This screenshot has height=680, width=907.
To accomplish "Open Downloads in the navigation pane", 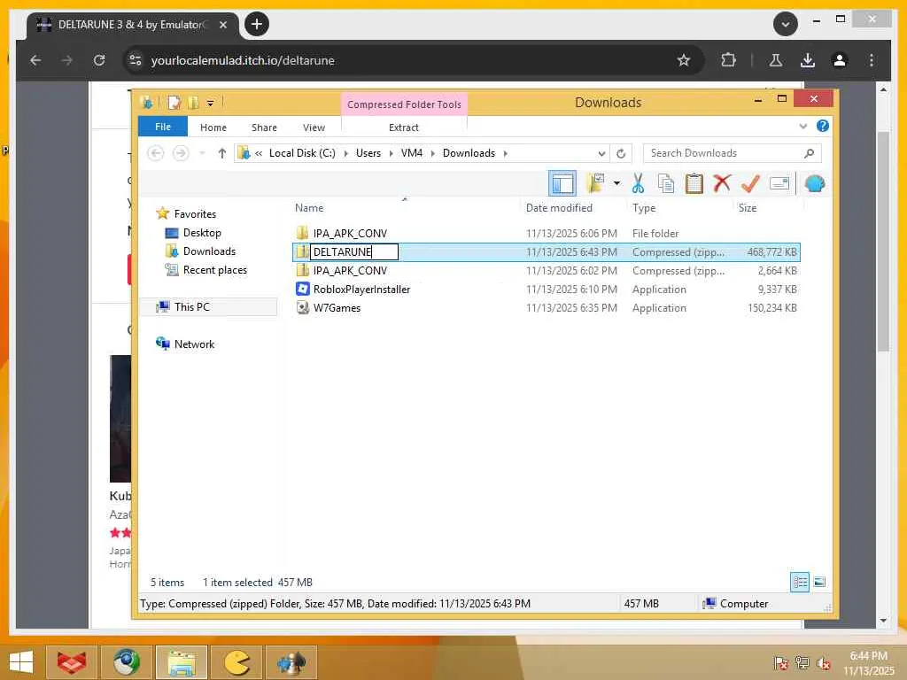I will pyautogui.click(x=209, y=251).
